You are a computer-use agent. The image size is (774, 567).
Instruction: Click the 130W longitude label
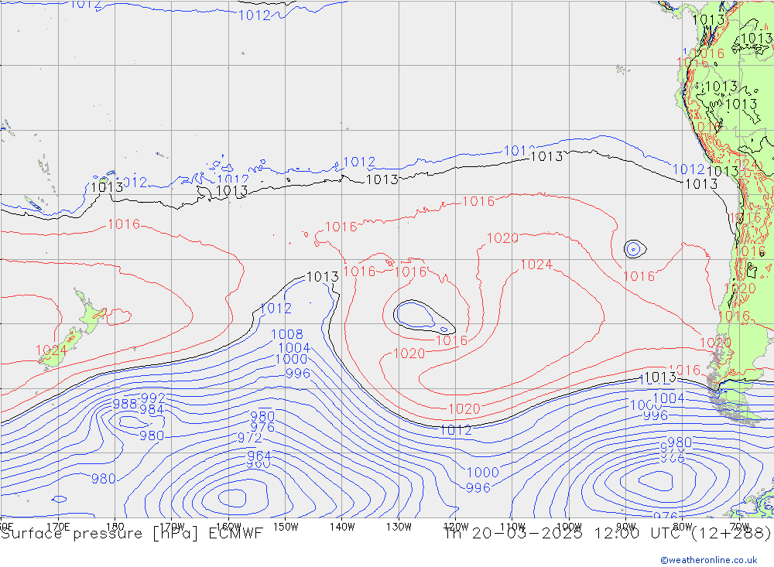point(399,527)
